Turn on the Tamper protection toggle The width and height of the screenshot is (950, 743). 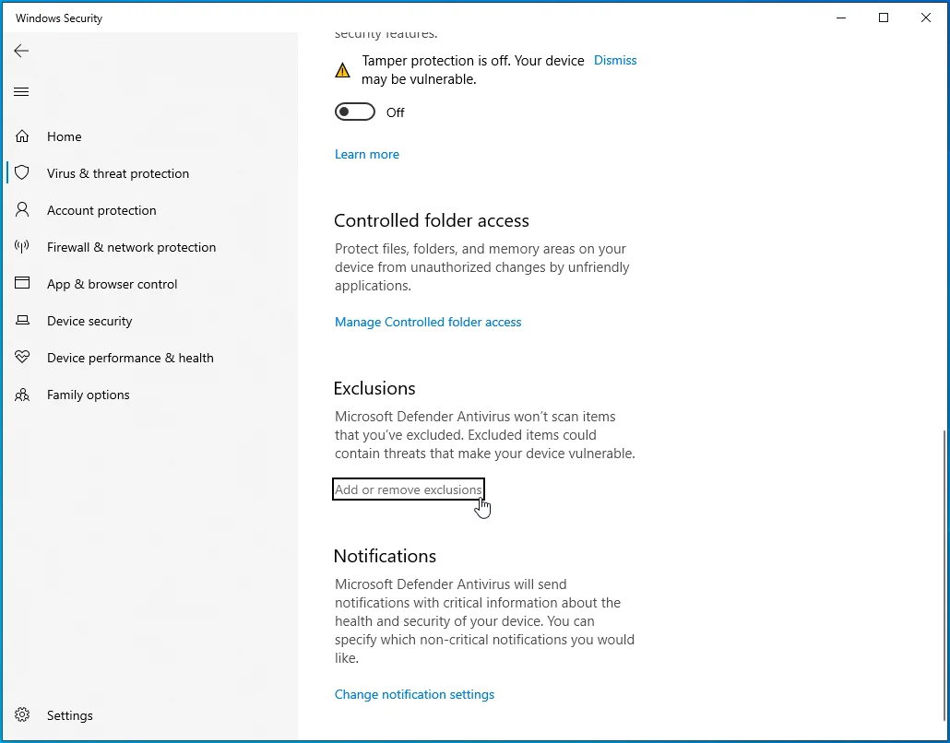[355, 112]
